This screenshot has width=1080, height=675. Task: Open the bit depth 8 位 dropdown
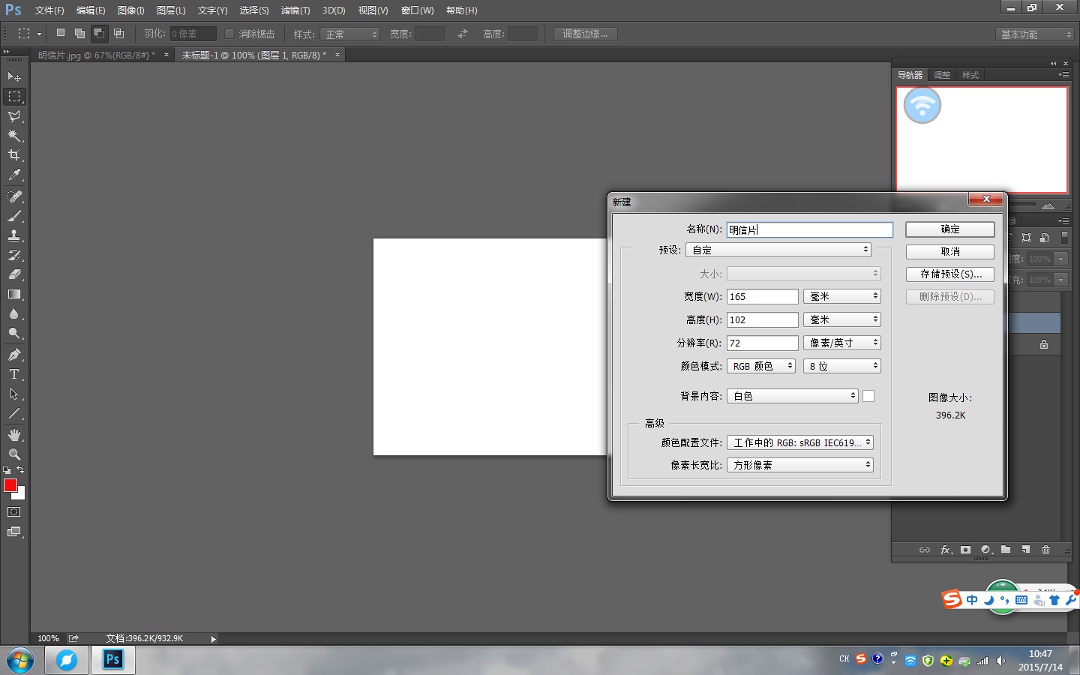coord(841,366)
